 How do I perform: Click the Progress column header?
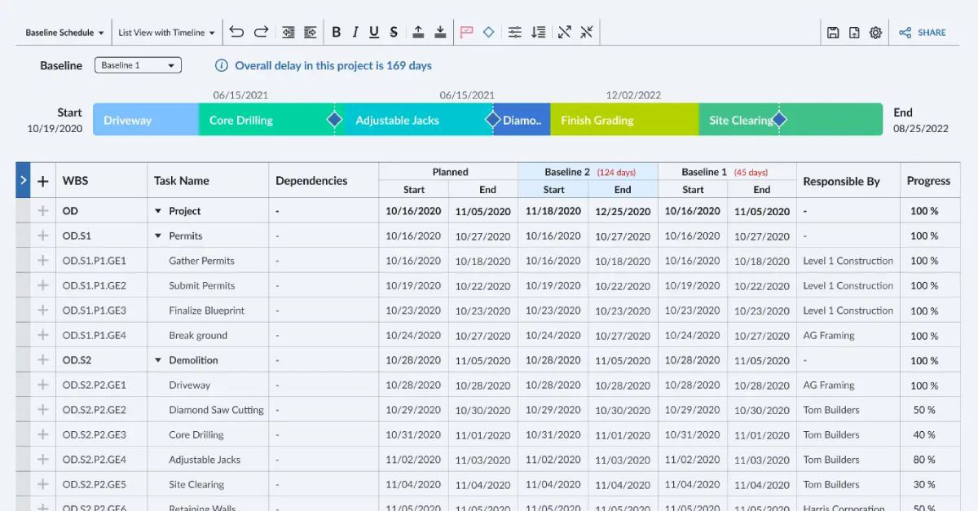928,181
